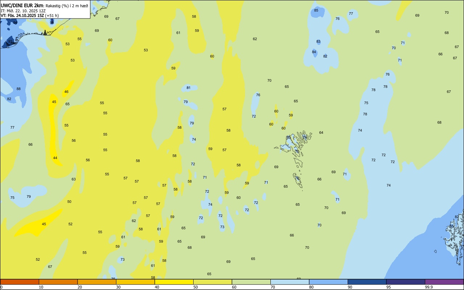Click the humidity value 81 on the map
The height and width of the screenshot is (290, 464).
point(188,88)
